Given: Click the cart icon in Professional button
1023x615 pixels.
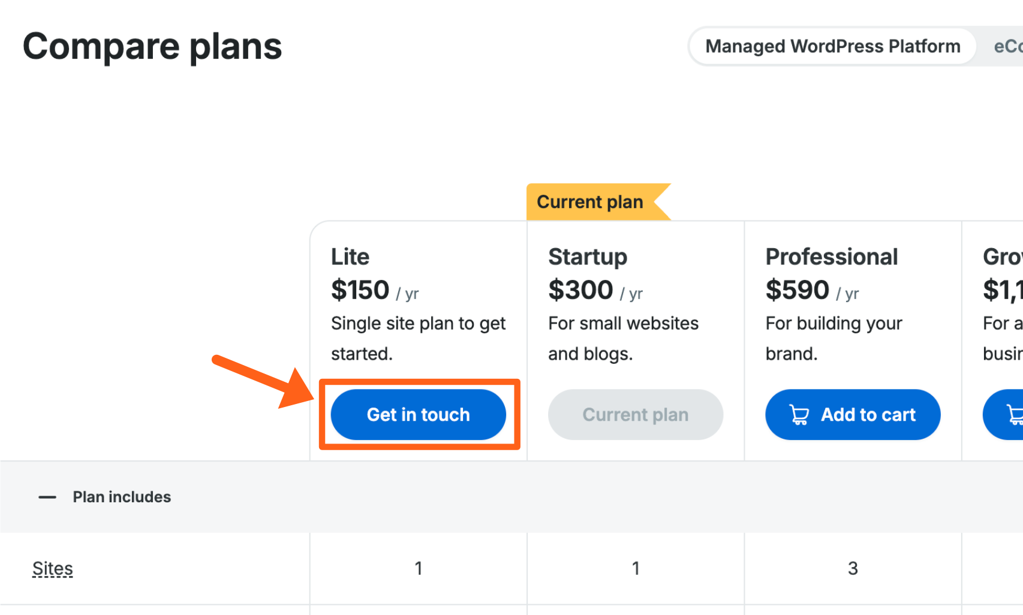Looking at the screenshot, I should pyautogui.click(x=799, y=415).
